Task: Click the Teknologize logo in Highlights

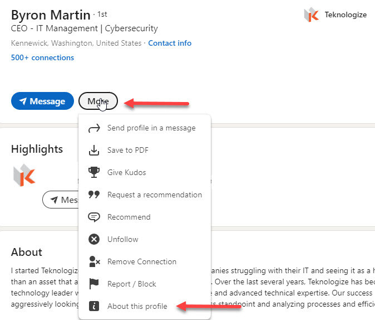Action: tap(24, 175)
